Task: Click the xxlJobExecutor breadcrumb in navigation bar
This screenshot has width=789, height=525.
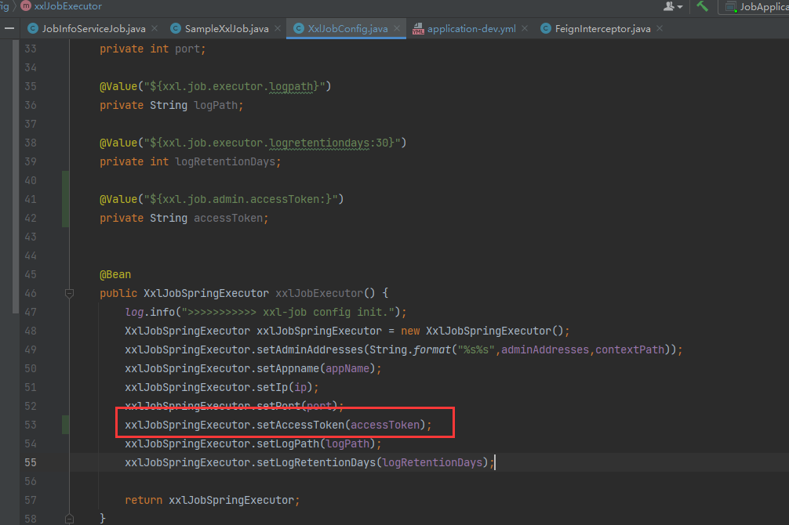Action: pos(67,6)
